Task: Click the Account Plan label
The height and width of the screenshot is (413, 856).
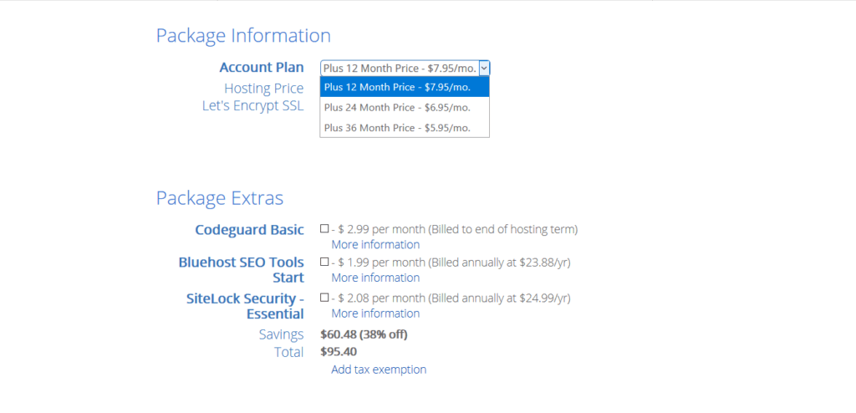Action: tap(261, 68)
